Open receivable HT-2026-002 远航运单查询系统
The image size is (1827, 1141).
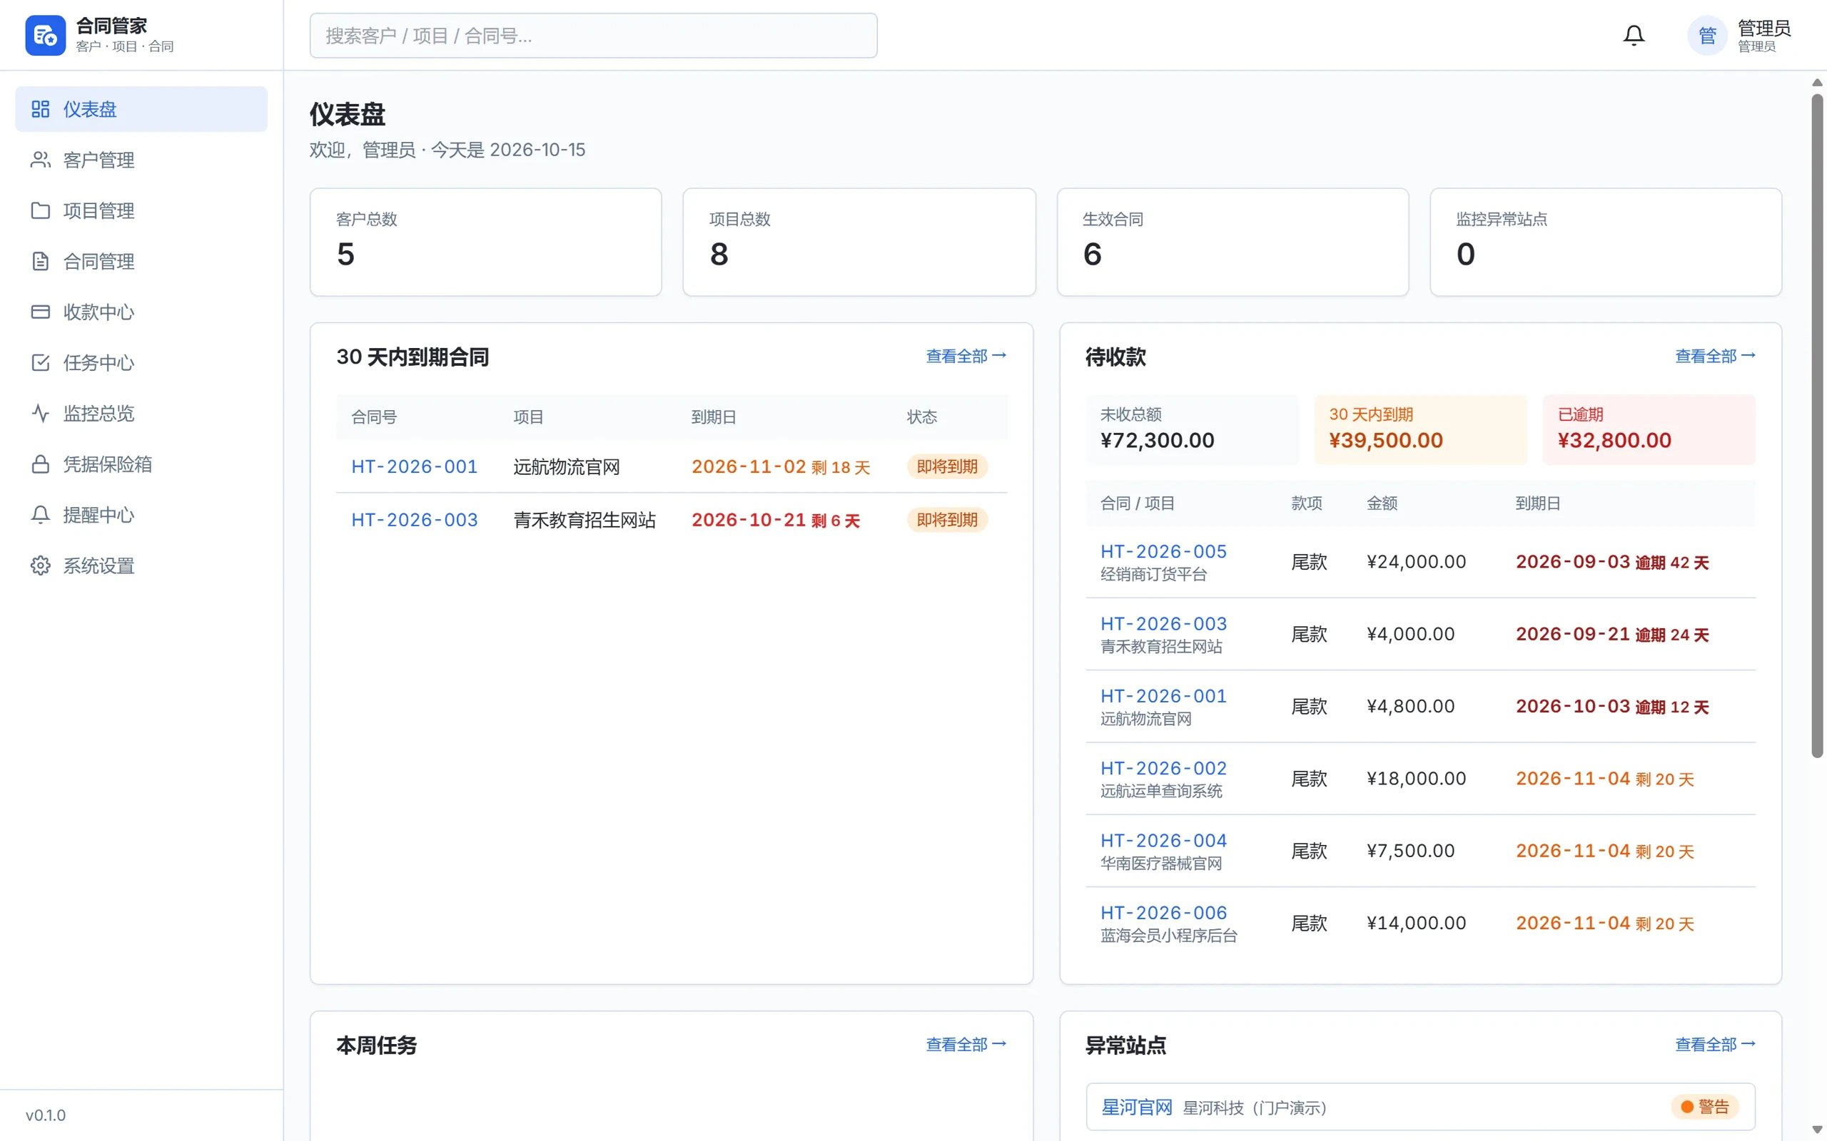click(x=1163, y=768)
